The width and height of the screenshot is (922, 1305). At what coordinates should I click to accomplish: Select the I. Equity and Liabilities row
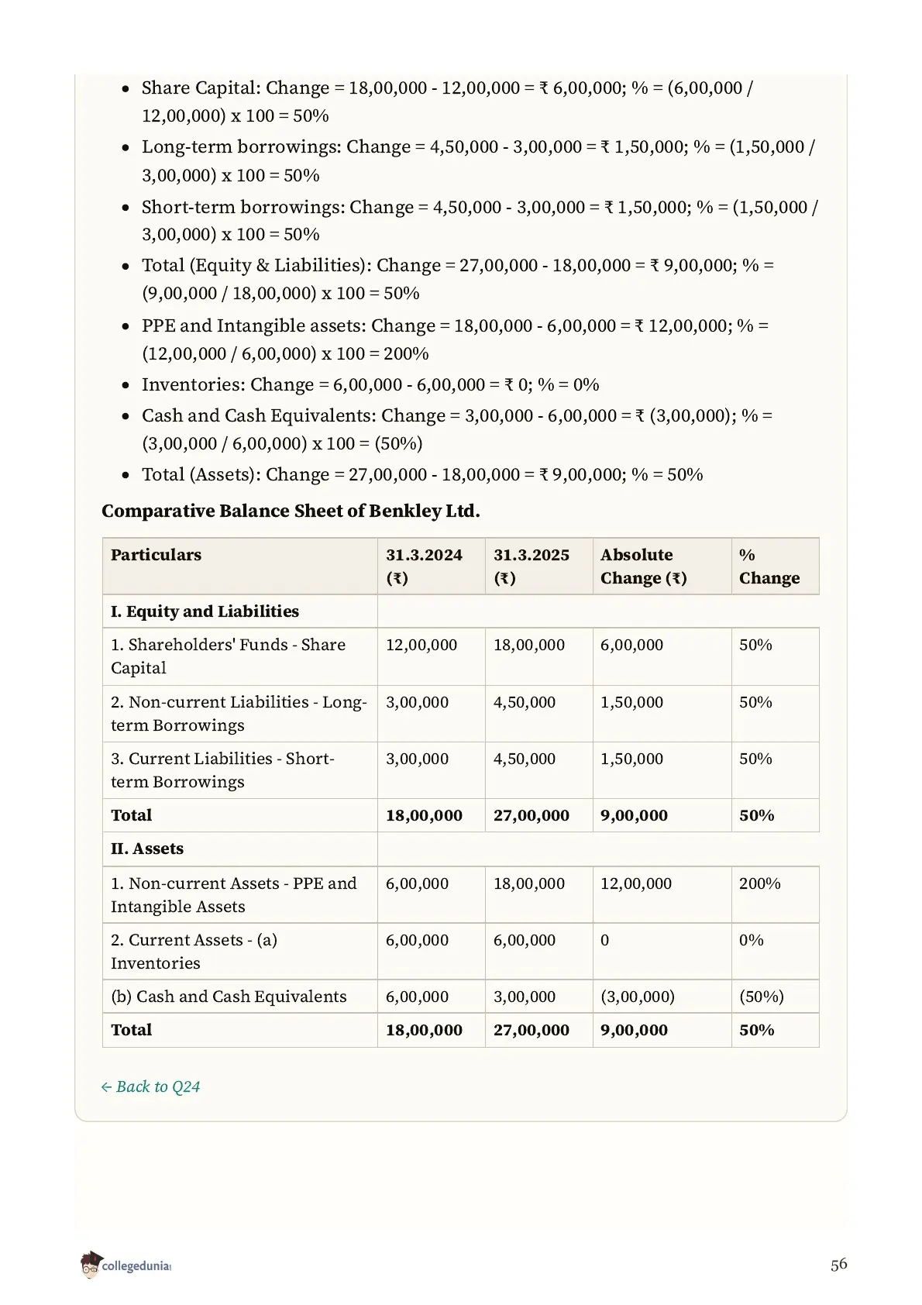click(x=461, y=611)
